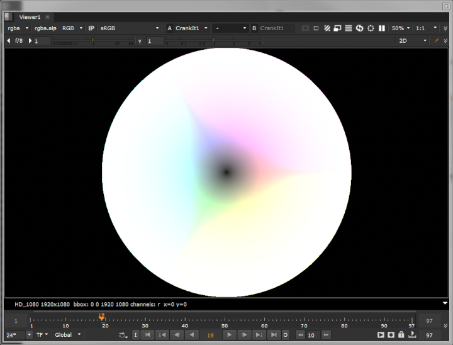Image resolution: width=453 pixels, height=345 pixels.
Task: Select the Viewer1 tab
Action: pos(30,17)
